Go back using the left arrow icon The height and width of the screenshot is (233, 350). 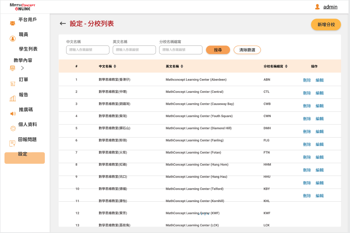63,23
